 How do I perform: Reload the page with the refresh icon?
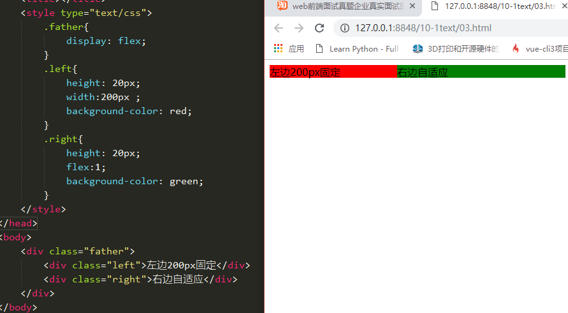pyautogui.click(x=319, y=28)
